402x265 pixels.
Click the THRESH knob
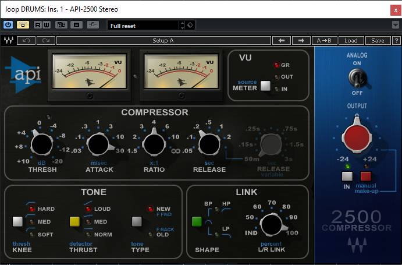(42, 144)
